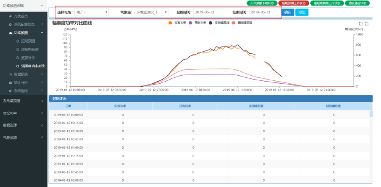This screenshot has height=187, width=381.
Task: Click the home icon beside 光伏首页
Action: pyautogui.click(x=11, y=16)
